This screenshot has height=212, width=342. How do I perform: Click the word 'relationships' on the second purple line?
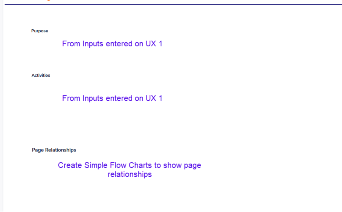[130, 174]
